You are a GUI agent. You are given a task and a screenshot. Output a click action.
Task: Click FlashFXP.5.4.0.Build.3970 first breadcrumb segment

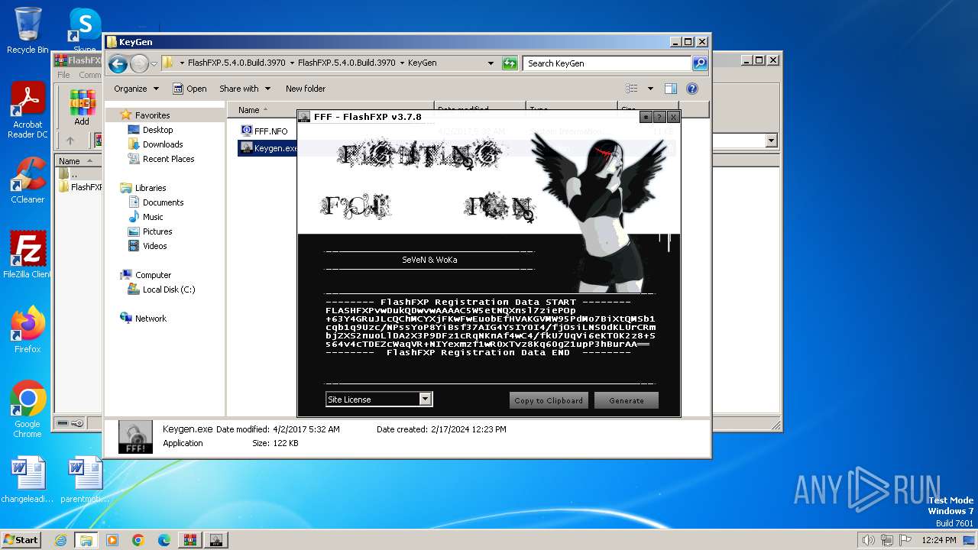click(237, 63)
